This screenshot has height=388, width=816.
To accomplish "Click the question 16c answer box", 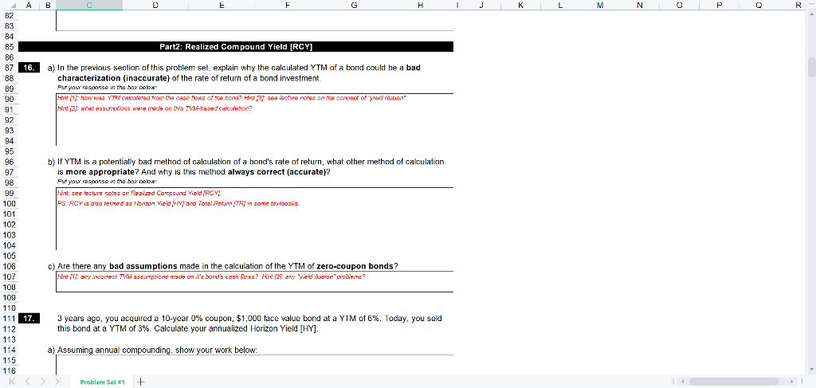I will coord(254,281).
